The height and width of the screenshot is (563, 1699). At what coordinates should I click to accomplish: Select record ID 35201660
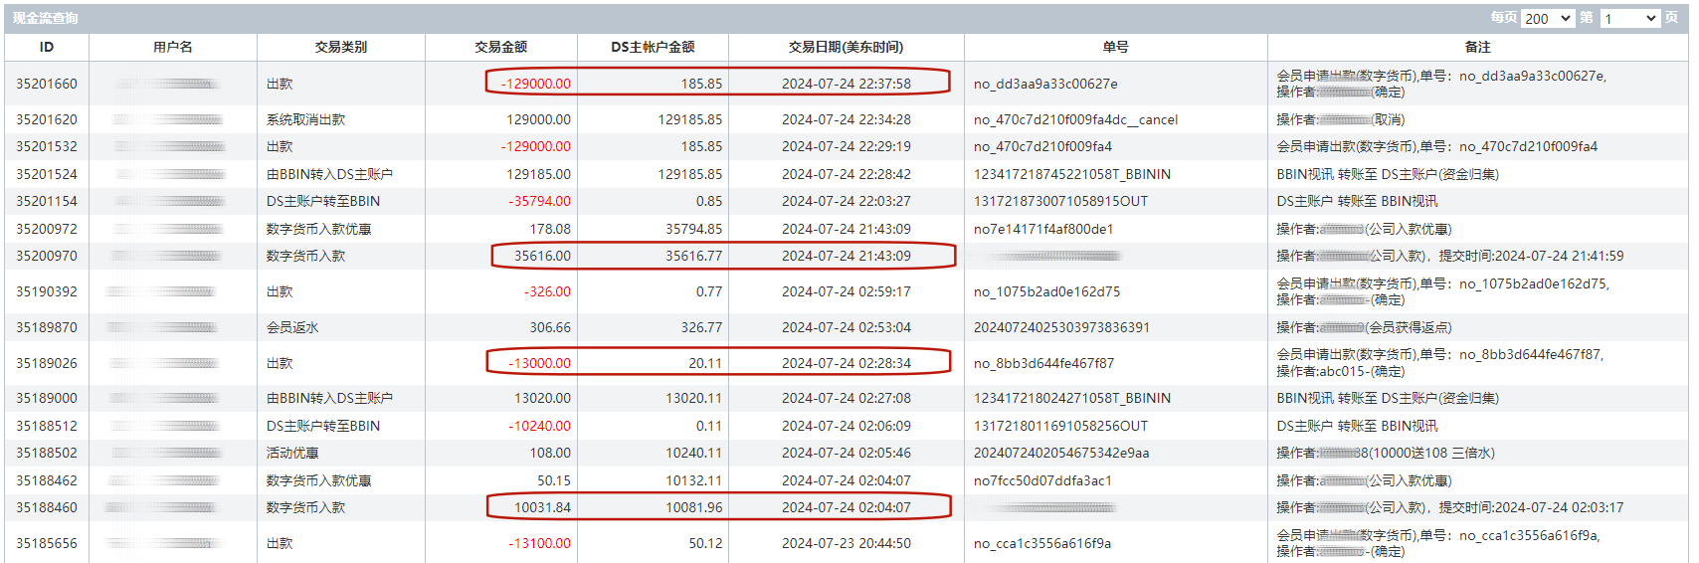tap(47, 84)
